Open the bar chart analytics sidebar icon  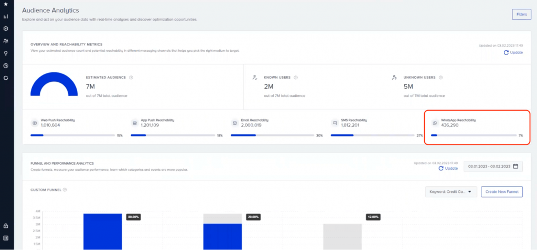[6, 16]
